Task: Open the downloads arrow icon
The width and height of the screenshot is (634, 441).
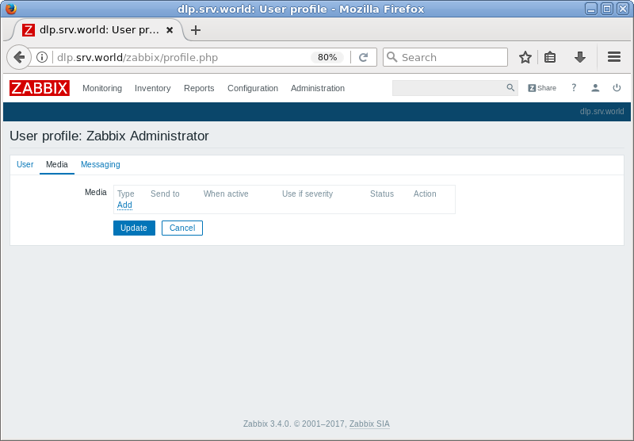Action: [580, 57]
